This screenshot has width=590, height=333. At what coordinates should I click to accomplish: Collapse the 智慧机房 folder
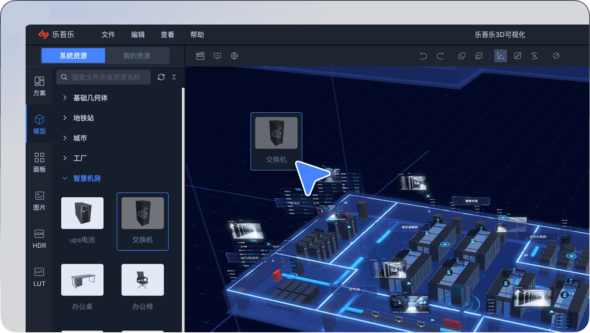click(x=65, y=178)
